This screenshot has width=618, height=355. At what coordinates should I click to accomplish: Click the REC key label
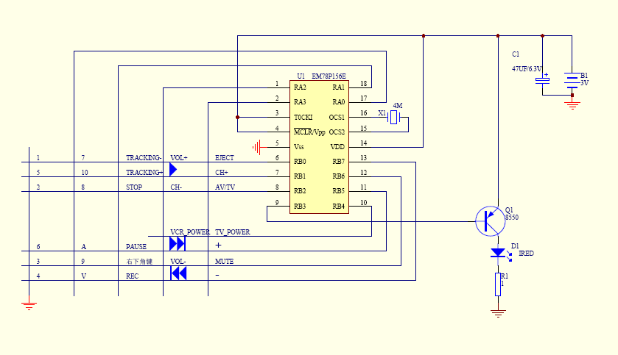click(x=132, y=276)
